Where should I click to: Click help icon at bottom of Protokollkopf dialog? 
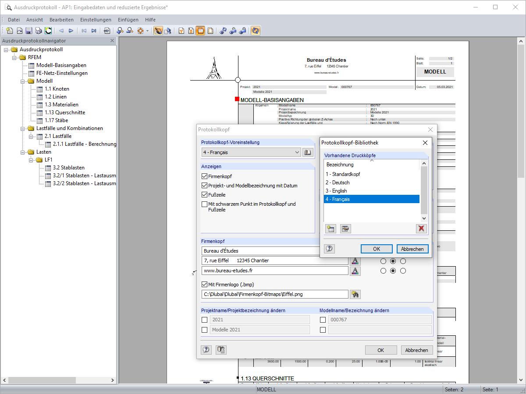pos(206,350)
